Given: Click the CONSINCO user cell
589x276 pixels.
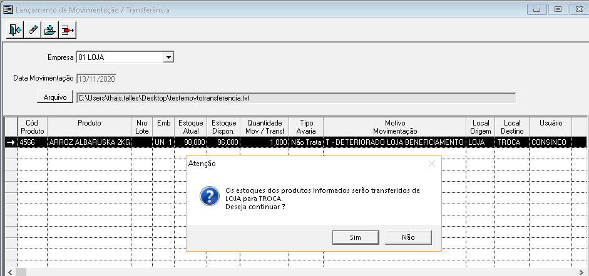Looking at the screenshot, I should pyautogui.click(x=551, y=142).
